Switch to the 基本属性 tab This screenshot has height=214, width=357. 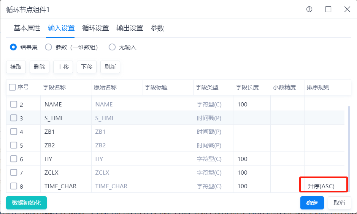[27, 28]
